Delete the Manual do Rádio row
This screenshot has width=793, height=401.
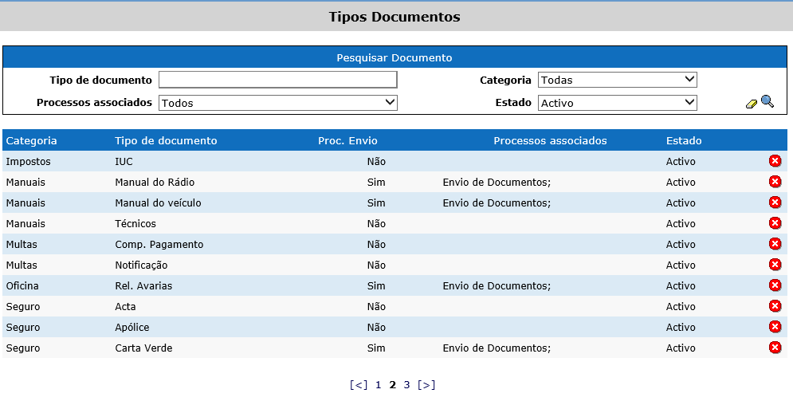pos(775,182)
